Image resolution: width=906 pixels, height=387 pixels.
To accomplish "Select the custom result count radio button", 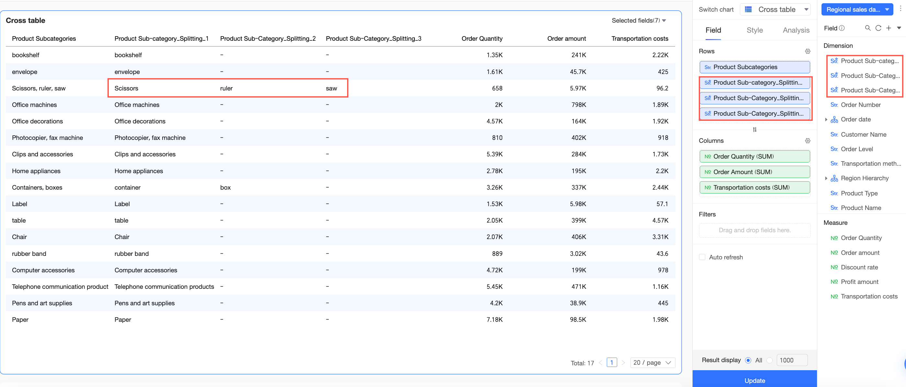I will [x=770, y=360].
